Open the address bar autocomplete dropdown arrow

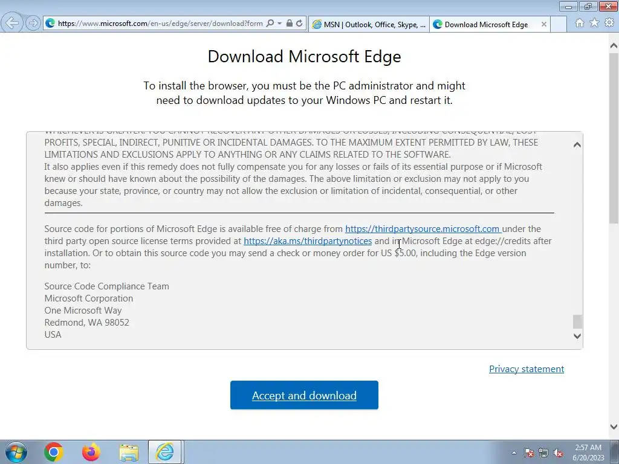(x=279, y=24)
